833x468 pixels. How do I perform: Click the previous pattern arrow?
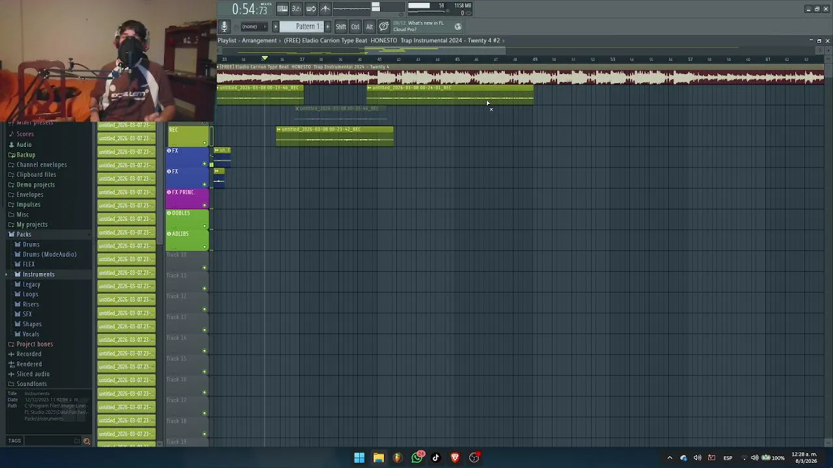[x=275, y=27]
